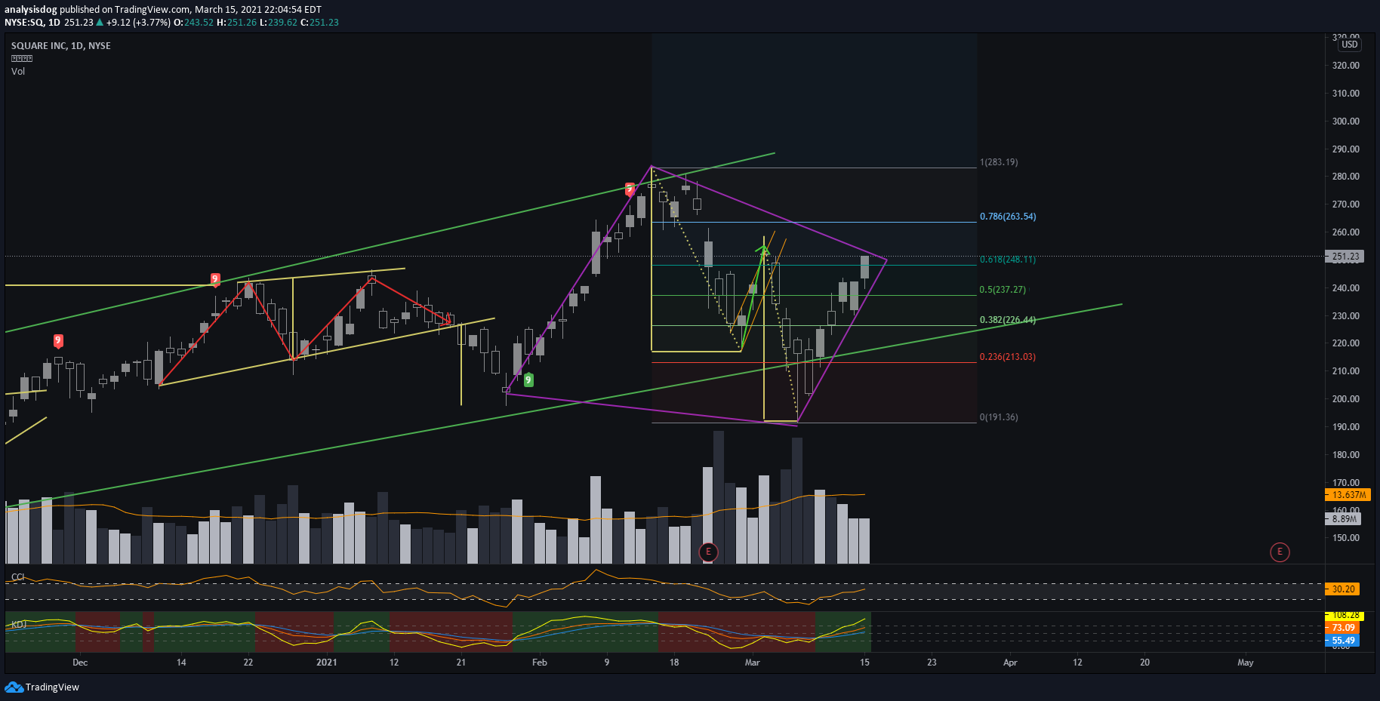Click the upcoming earnings E marker near May
This screenshot has width=1380, height=701.
(x=1279, y=552)
